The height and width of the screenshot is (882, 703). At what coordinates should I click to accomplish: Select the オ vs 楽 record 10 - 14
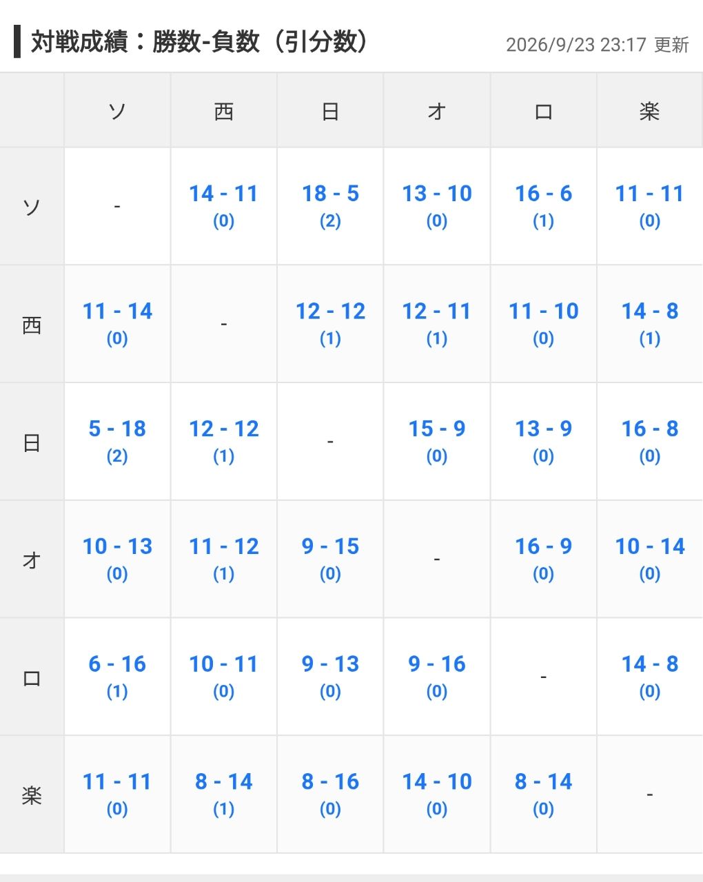649,559
